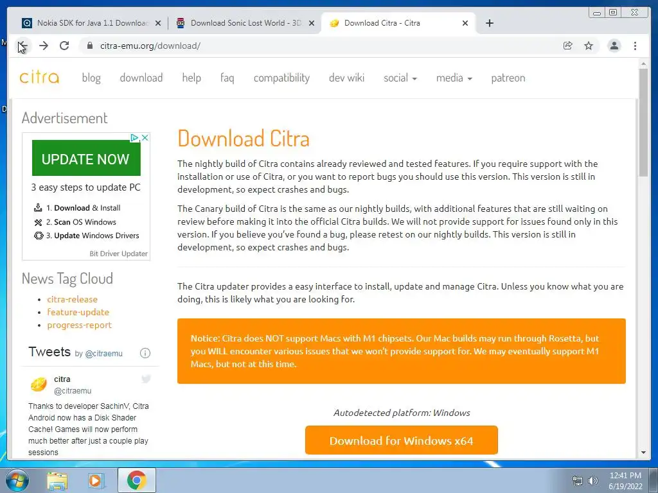The height and width of the screenshot is (493, 658).
Task: Go back using the browser back arrow
Action: coord(22,46)
